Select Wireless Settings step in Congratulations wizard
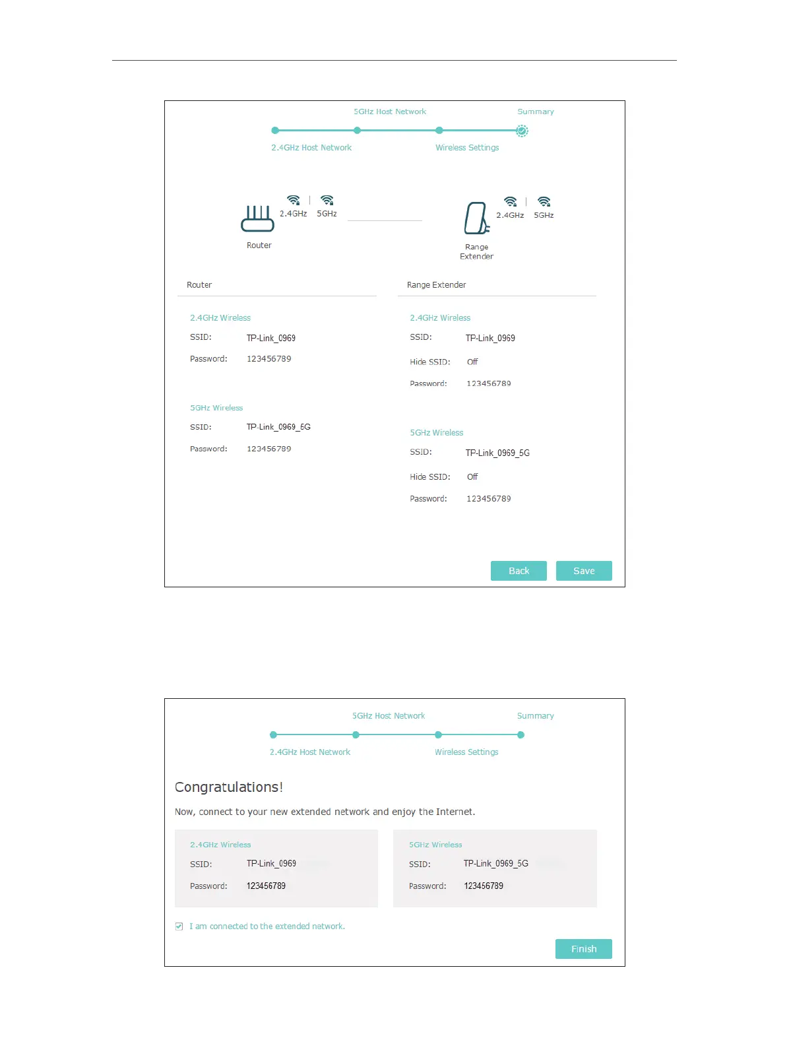This screenshot has width=789, height=1044. (x=466, y=752)
